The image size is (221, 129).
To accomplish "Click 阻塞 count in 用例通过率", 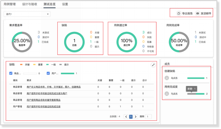I will (143, 42).
